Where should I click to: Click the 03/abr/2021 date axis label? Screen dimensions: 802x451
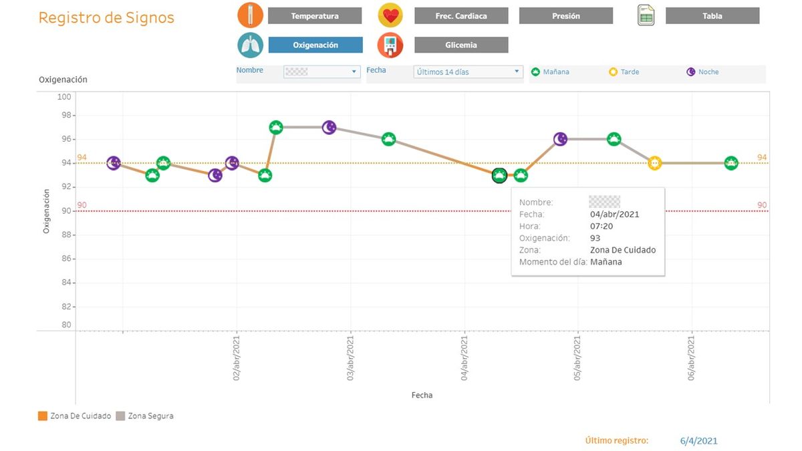(351, 358)
